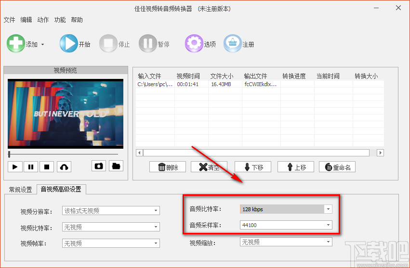The height and width of the screenshot is (268, 410).
Task: Click the headphone audio icon under preview
Action: [64, 166]
